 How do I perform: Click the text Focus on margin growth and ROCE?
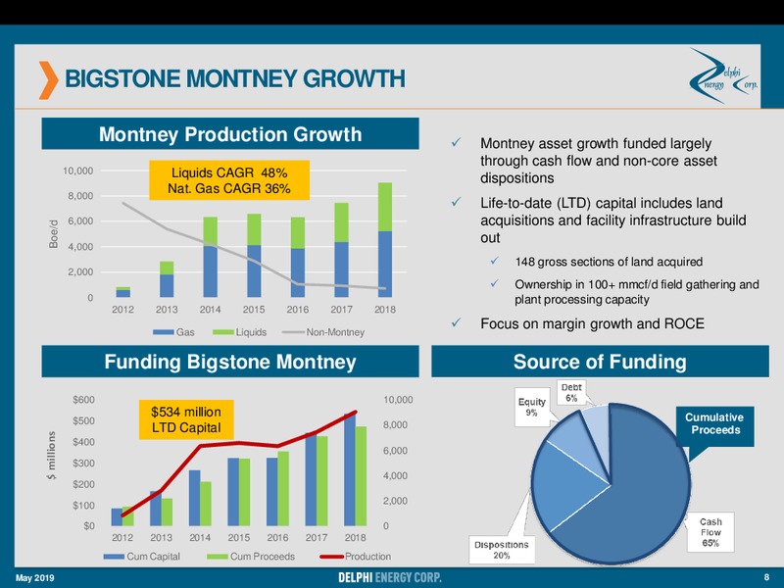click(593, 324)
